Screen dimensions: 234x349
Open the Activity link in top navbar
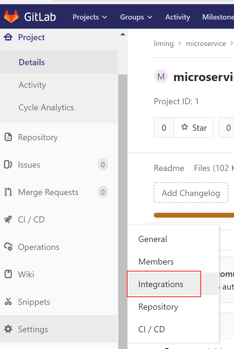tap(177, 17)
